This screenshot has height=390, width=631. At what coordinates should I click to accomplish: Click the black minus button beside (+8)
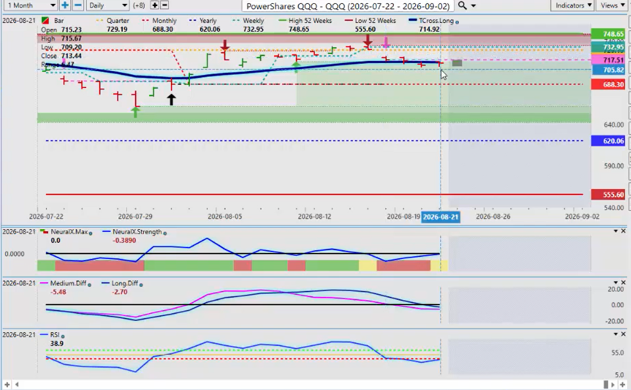(x=164, y=5)
